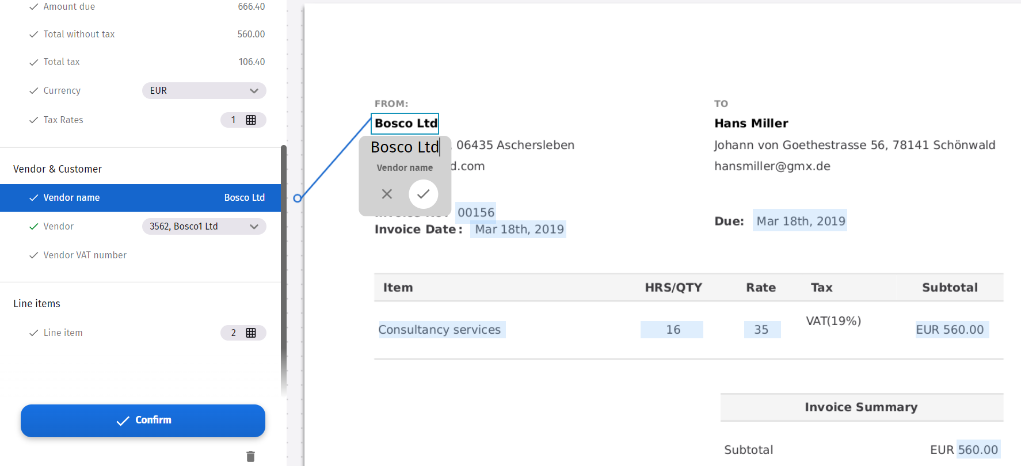Click the hansmiller@gmx.de email text
This screenshot has width=1021, height=466.
(x=772, y=166)
